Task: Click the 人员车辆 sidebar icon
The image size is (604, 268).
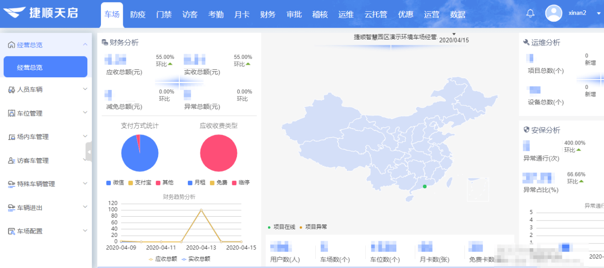Action: [x=12, y=89]
